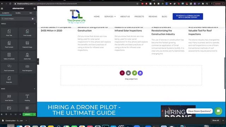Screen dimensions: 226x127
Task: Click the red add new section button
Action: click(x=122, y=73)
